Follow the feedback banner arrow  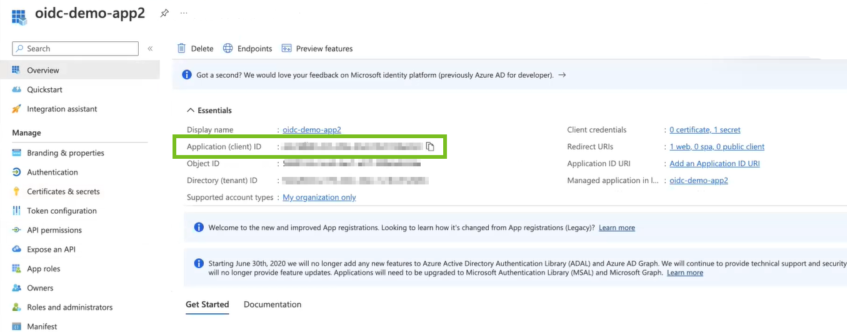pos(562,74)
